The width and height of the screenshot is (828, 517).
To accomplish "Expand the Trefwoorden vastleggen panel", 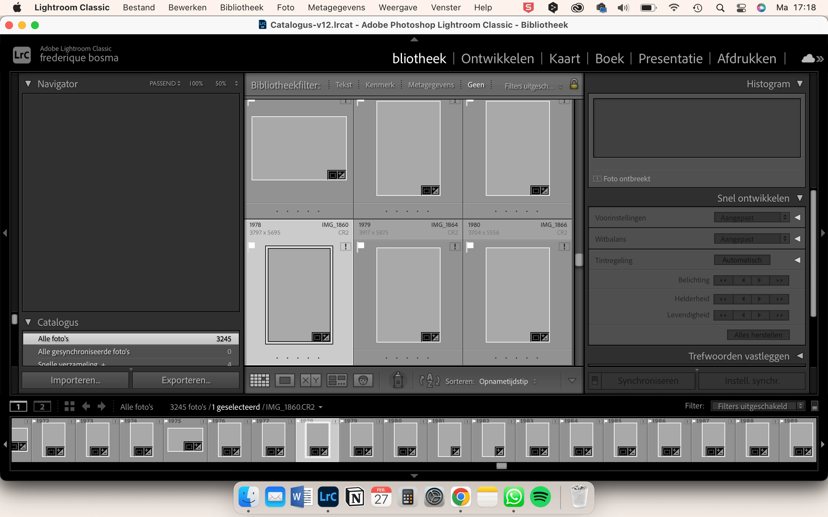I will (800, 356).
